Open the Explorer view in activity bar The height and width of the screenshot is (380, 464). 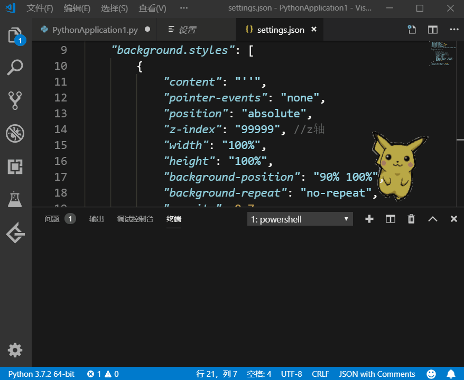pyautogui.click(x=15, y=35)
